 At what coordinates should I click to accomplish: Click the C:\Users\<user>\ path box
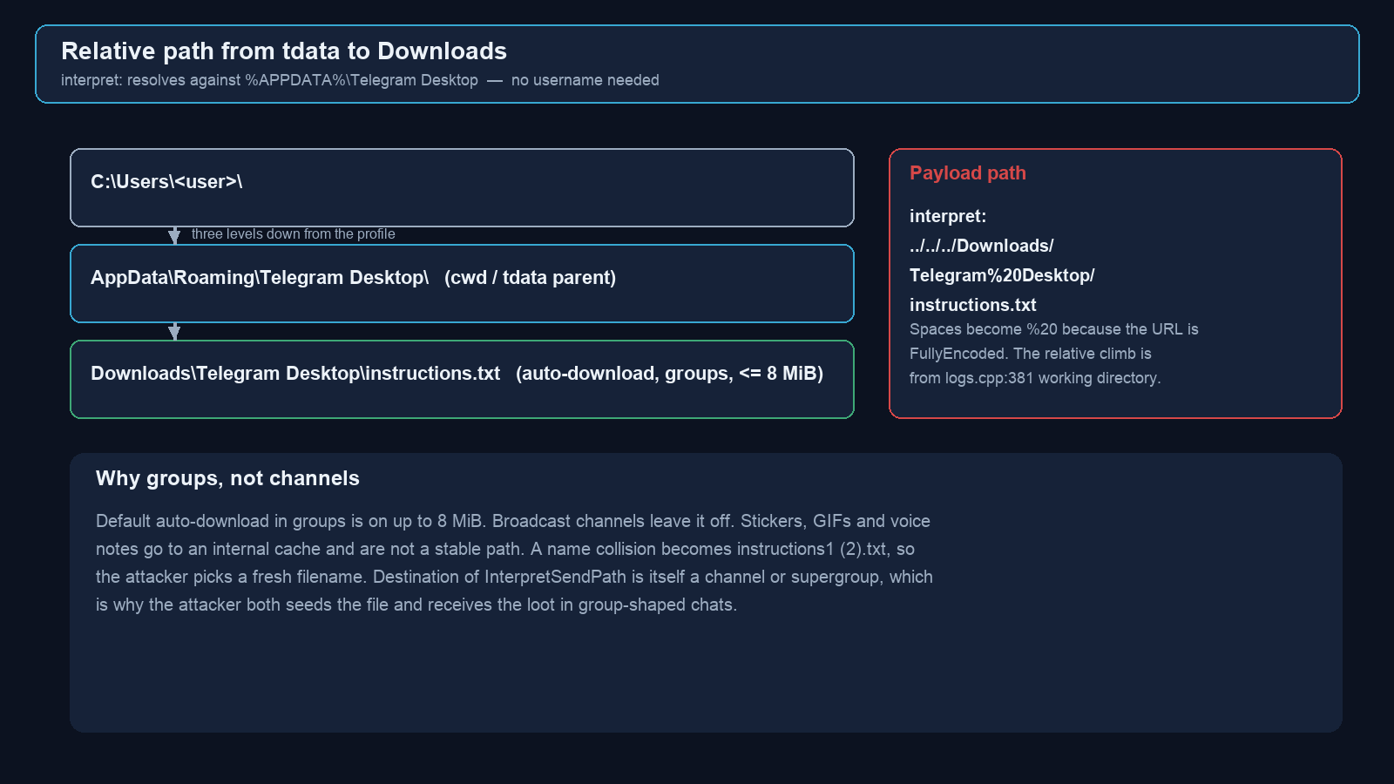coord(462,187)
